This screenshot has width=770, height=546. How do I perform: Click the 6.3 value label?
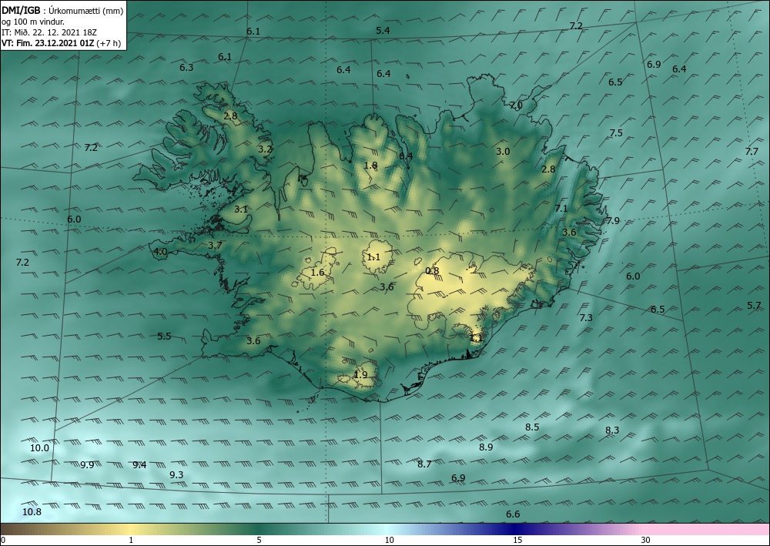(186, 67)
